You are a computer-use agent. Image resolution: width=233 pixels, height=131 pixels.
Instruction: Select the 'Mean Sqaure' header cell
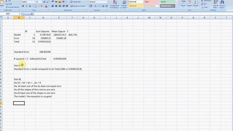59,31
